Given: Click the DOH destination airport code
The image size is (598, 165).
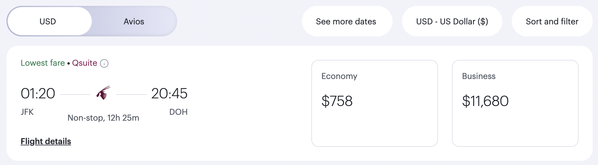Looking at the screenshot, I should pos(178,112).
